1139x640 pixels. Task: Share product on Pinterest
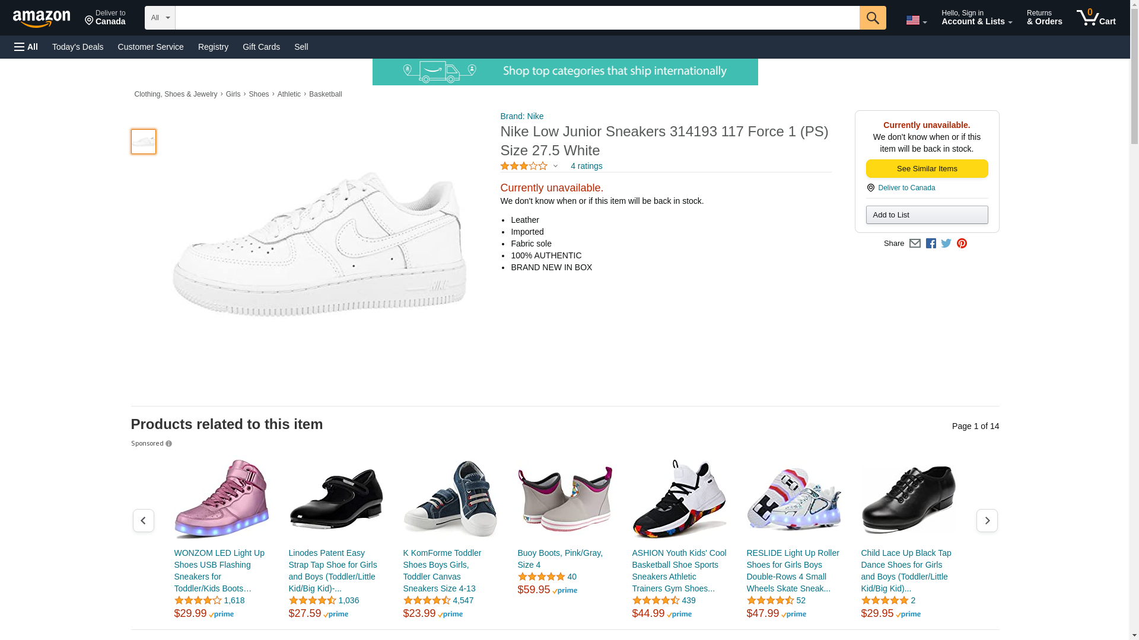(x=962, y=244)
